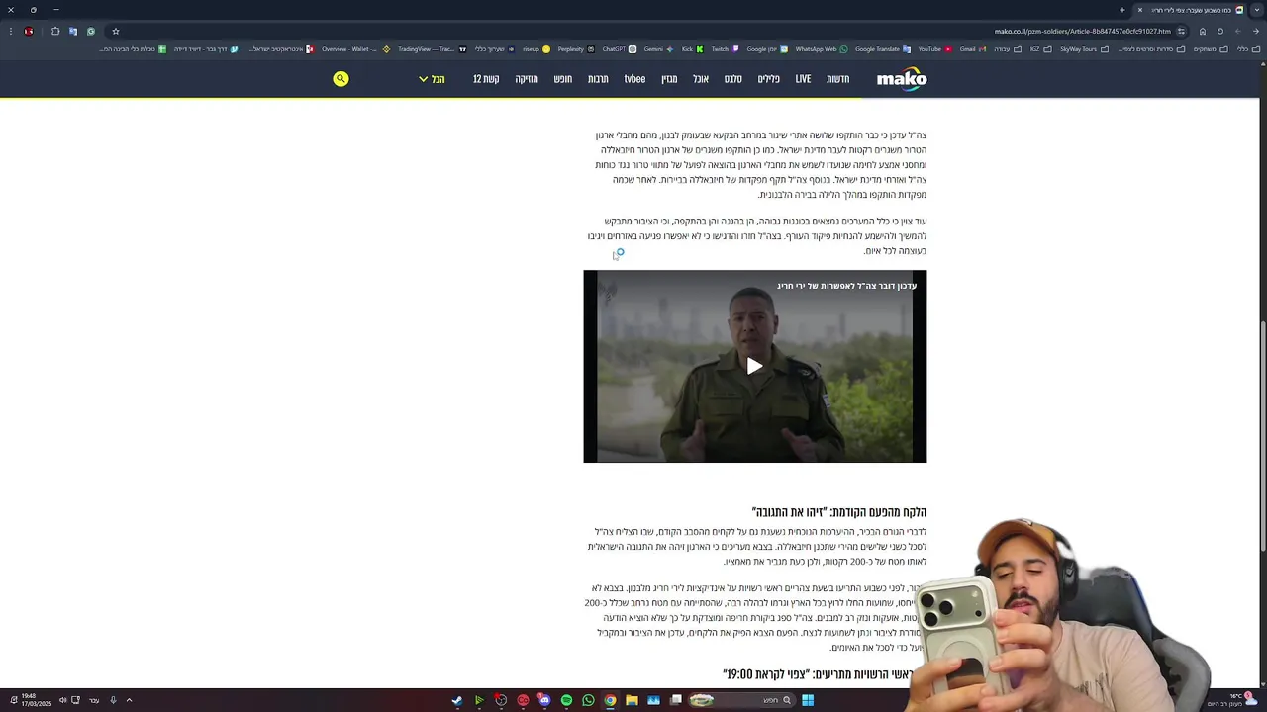The height and width of the screenshot is (712, 1267).
Task: Go to the סלבס section
Action: [x=732, y=79]
